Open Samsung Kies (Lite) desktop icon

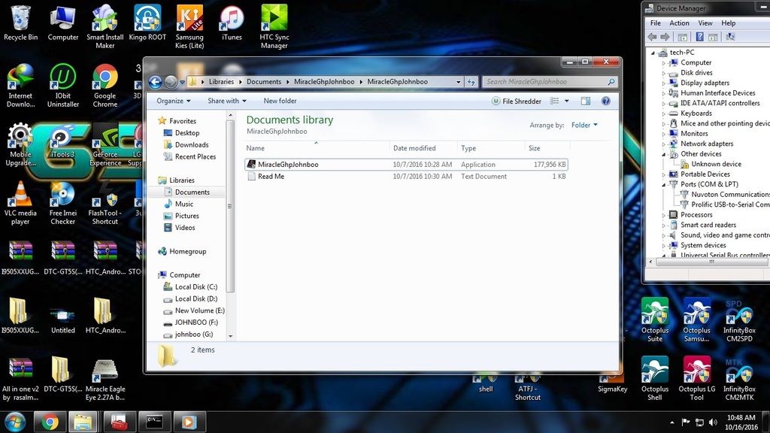click(189, 20)
